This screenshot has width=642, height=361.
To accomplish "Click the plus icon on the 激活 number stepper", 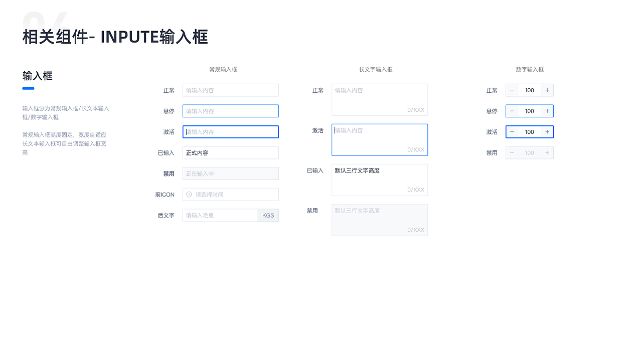I will tap(547, 132).
